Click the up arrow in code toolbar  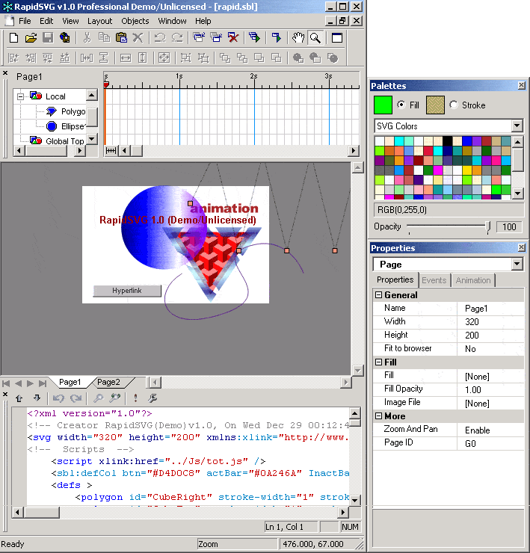pos(19,398)
